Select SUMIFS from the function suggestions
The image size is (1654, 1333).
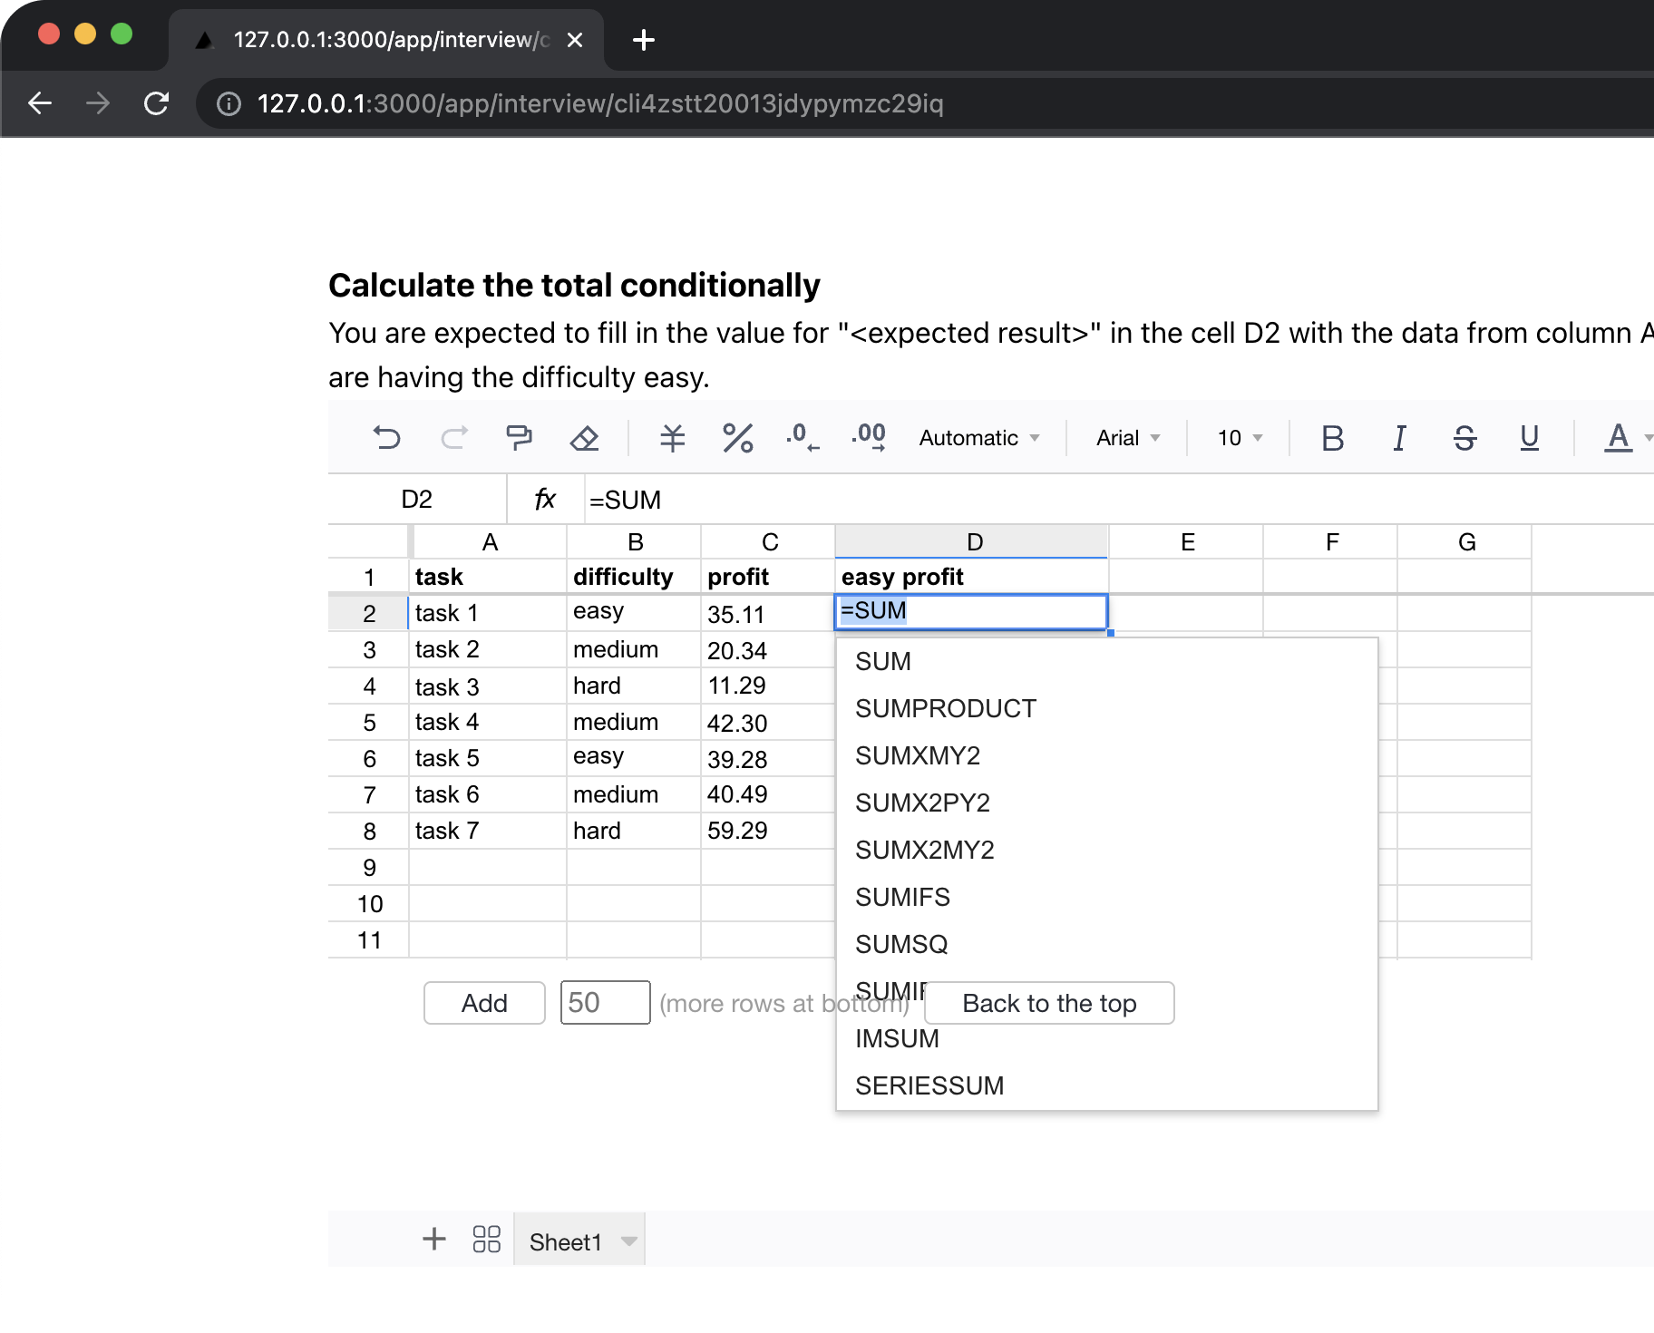[902, 897]
